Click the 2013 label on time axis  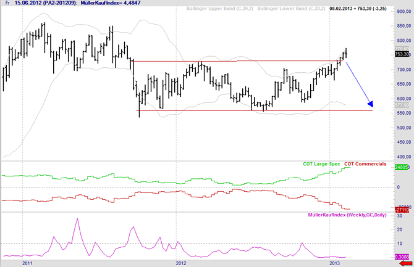(333, 263)
